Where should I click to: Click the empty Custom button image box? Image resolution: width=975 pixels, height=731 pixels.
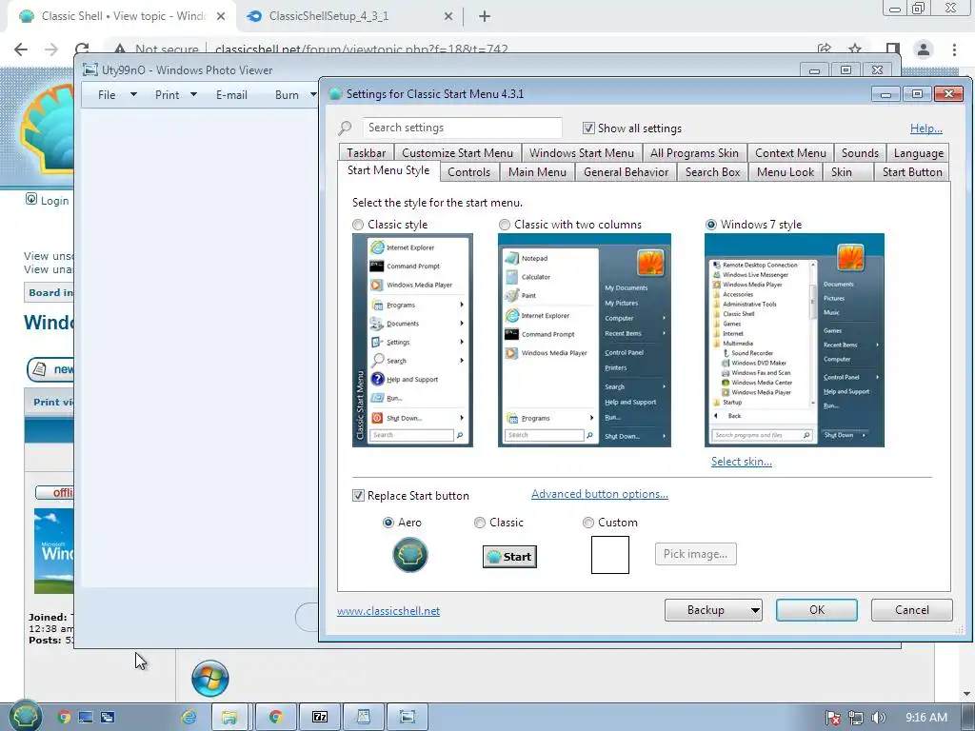click(x=610, y=555)
